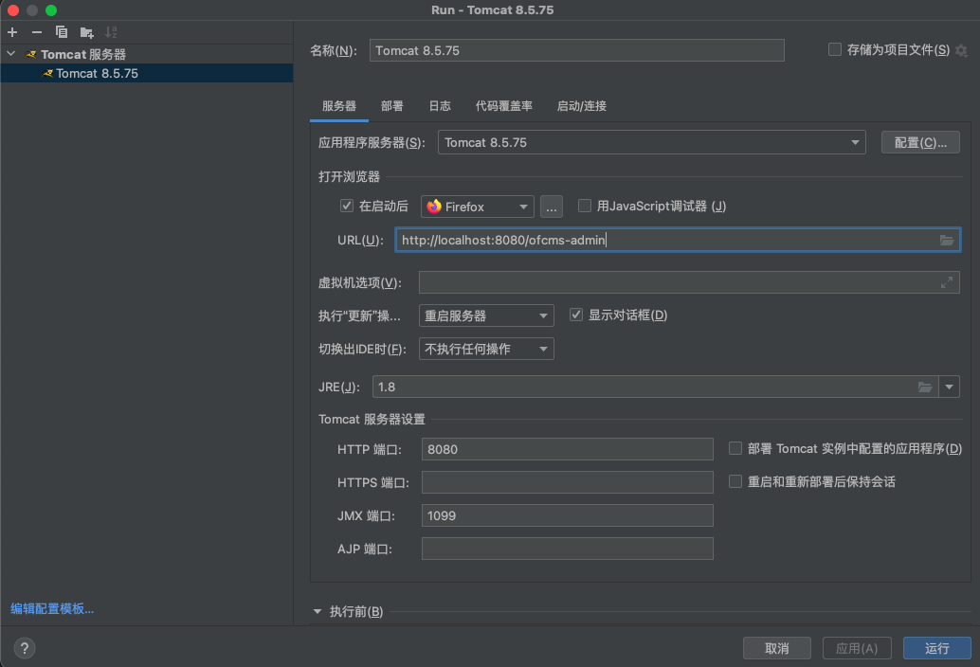
Task: Create a new configuration folder
Action: (86, 32)
